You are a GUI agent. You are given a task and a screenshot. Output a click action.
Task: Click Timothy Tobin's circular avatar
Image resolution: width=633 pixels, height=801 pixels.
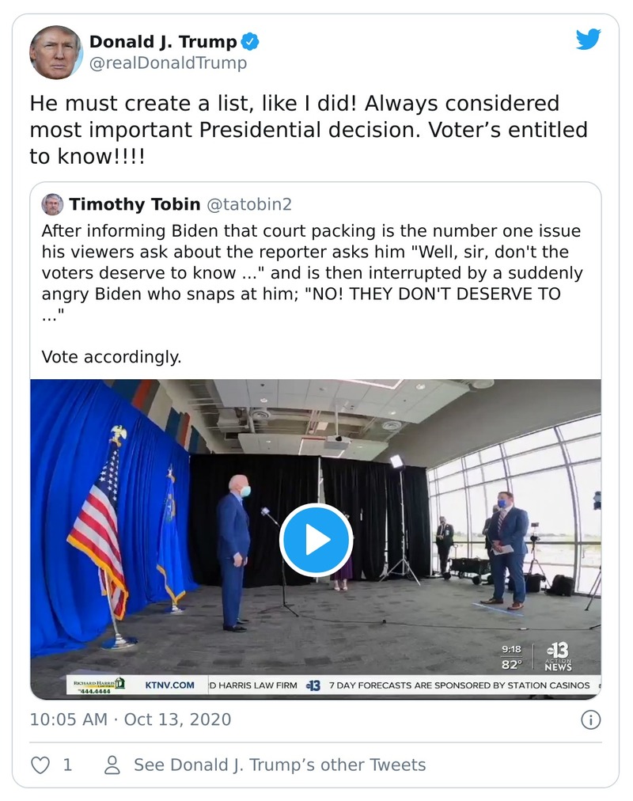[x=51, y=204]
